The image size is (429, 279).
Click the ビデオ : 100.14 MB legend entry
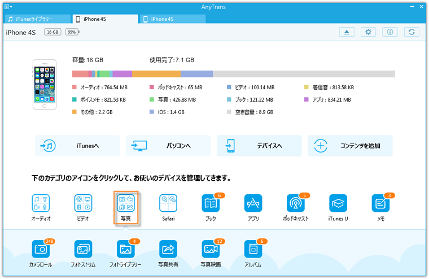[251, 88]
